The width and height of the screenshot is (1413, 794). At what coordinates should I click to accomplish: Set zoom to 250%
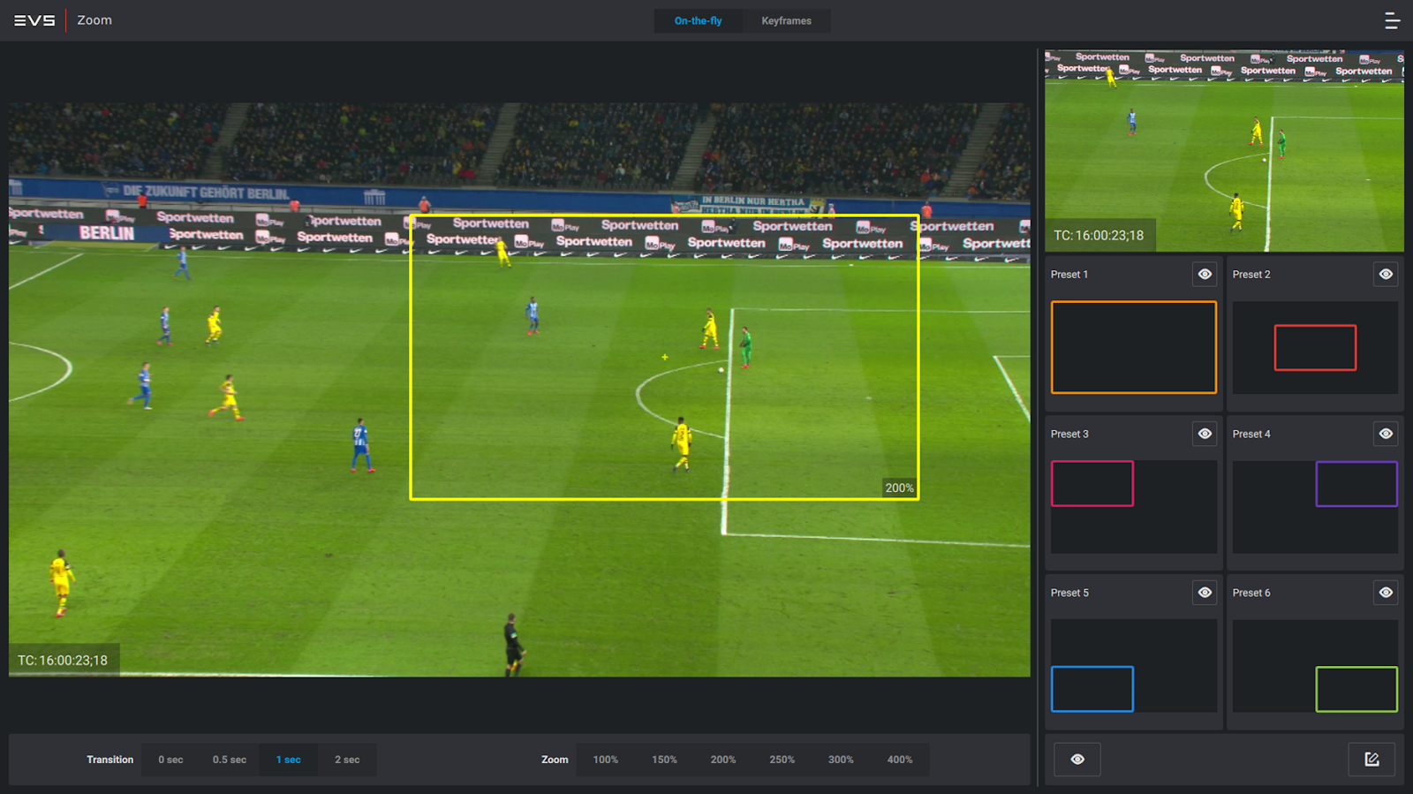tap(782, 760)
